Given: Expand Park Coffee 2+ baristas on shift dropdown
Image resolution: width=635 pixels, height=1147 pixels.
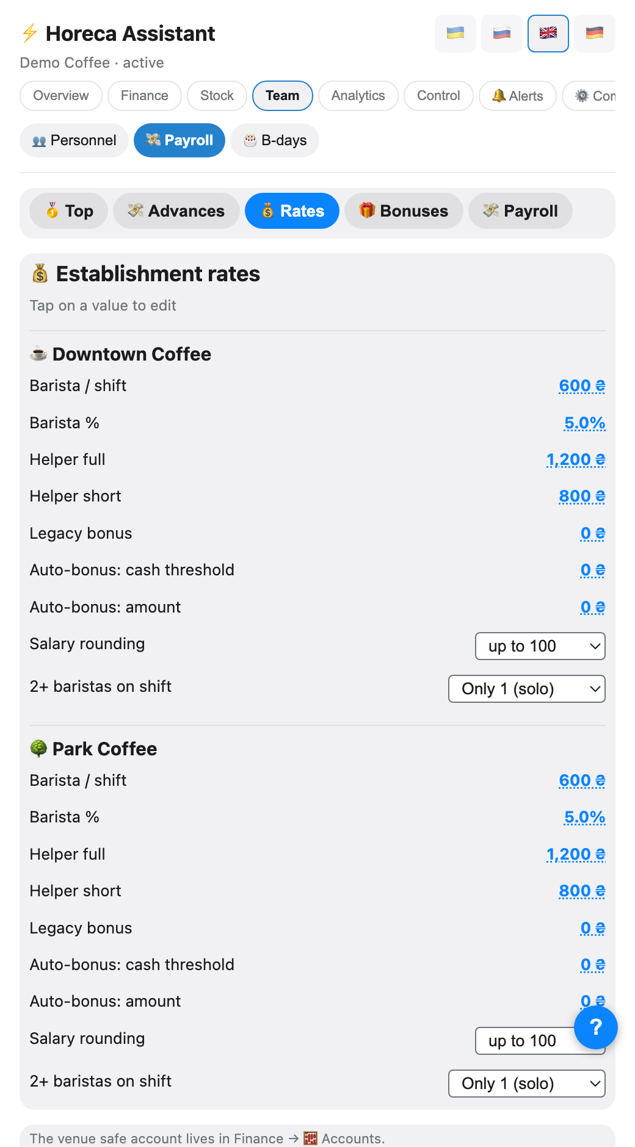Looking at the screenshot, I should 527,1084.
